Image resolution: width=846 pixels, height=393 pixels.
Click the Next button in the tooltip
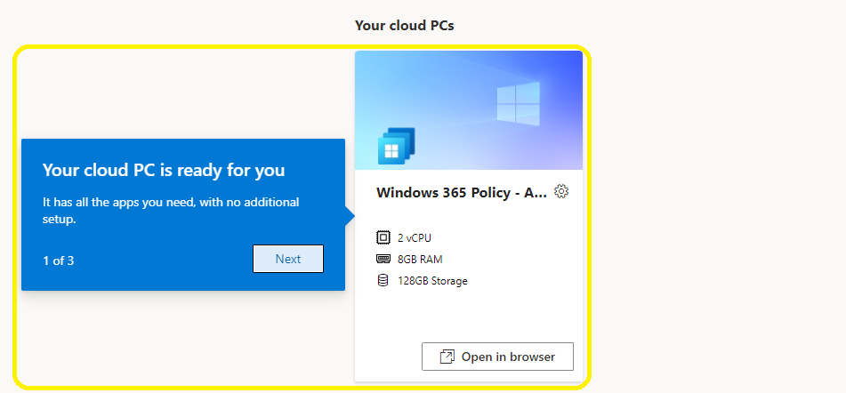click(288, 259)
